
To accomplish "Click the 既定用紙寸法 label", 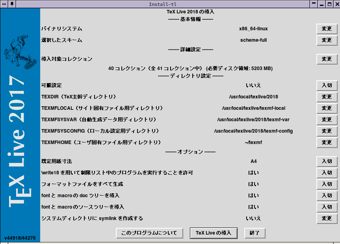I will (57, 161).
